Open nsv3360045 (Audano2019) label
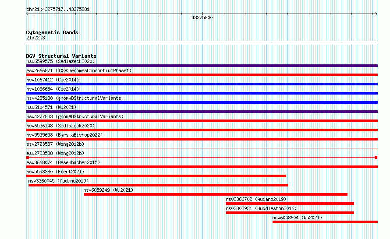 pos(58,181)
